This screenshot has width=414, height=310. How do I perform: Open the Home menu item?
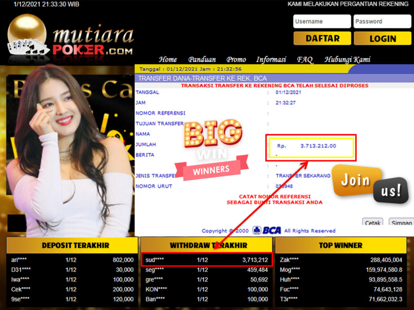pos(167,59)
